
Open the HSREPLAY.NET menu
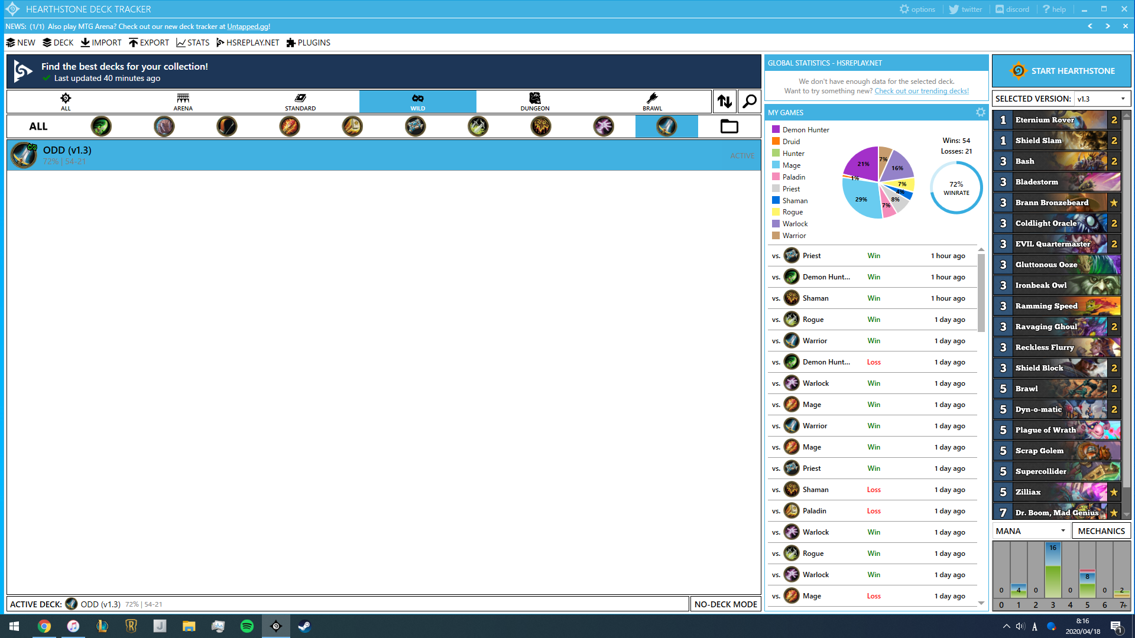click(248, 43)
